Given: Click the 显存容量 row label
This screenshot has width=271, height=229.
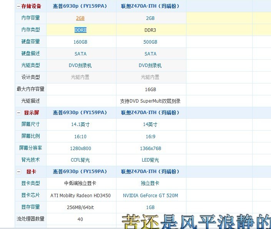Looking at the screenshot, I should pos(31,207).
